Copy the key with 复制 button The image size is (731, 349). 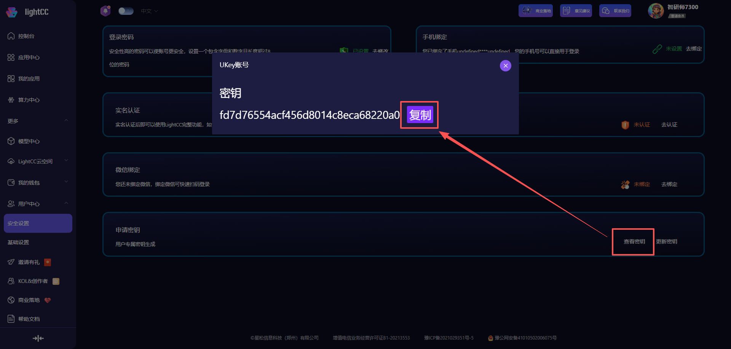click(420, 115)
